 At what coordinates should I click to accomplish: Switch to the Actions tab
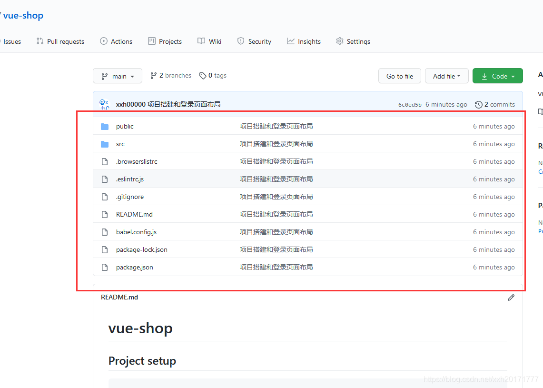click(116, 41)
